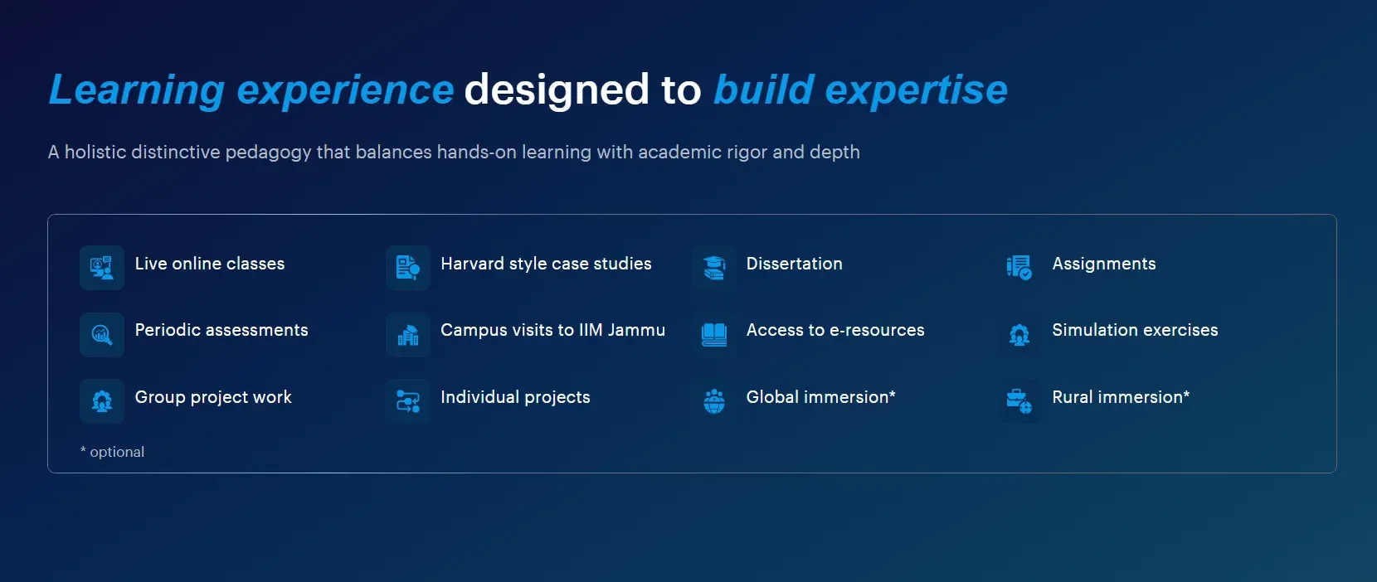The width and height of the screenshot is (1377, 582).
Task: Click the Global immersion globe icon
Action: [714, 401]
